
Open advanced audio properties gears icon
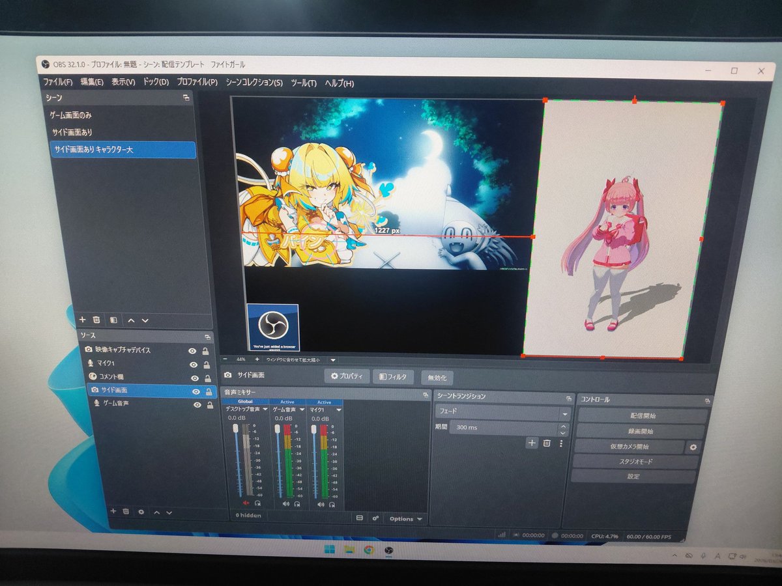[375, 518]
